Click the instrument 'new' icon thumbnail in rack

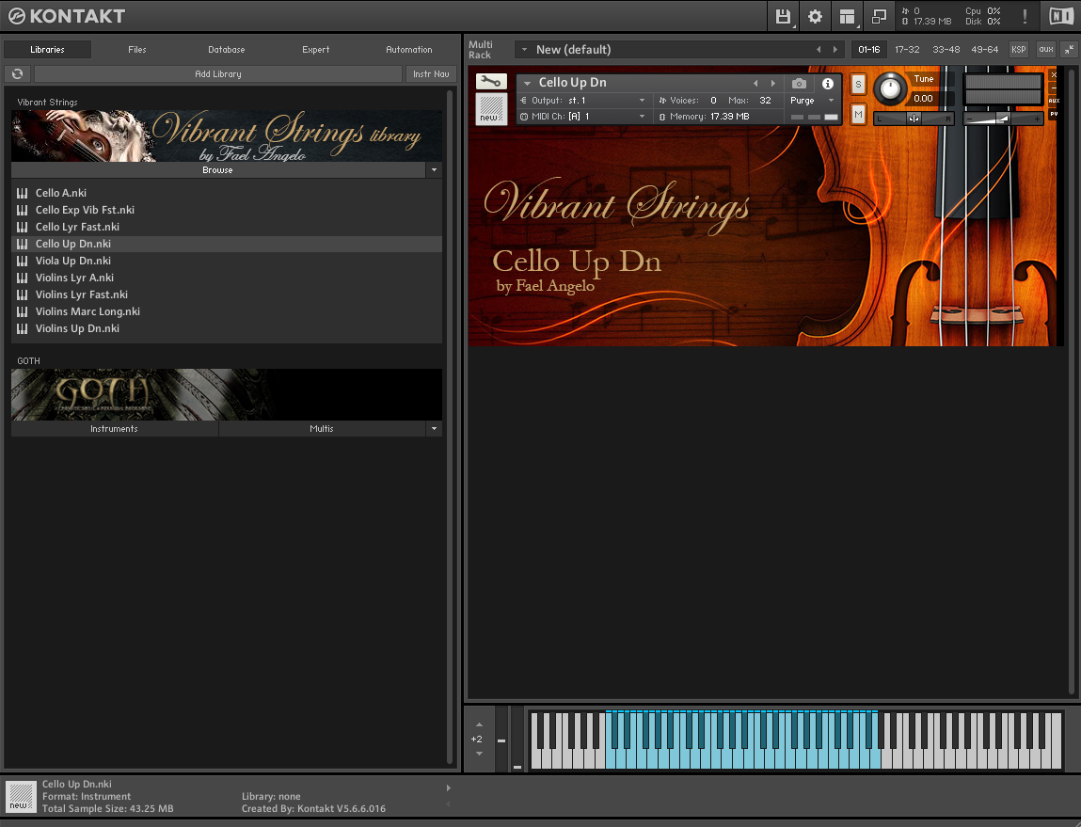[x=491, y=109]
